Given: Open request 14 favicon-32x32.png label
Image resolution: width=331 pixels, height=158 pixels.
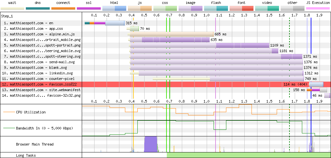Looking at the screenshot, I should 41,95.
